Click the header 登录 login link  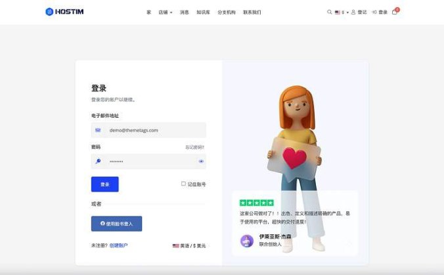(x=380, y=12)
